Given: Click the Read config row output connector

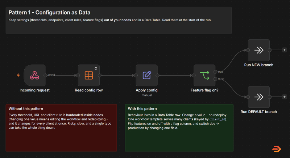Looking at the screenshot, I should click(x=99, y=75).
